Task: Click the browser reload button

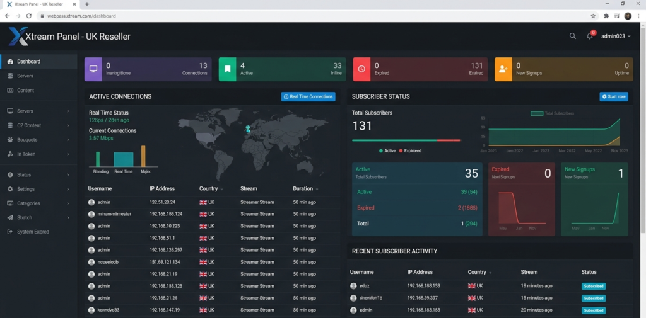Action: (x=29, y=16)
